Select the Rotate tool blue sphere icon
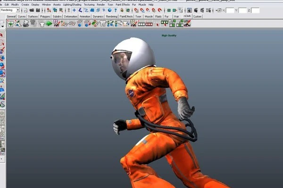Viewport: 283px width, 188px height. (x=2, y=66)
